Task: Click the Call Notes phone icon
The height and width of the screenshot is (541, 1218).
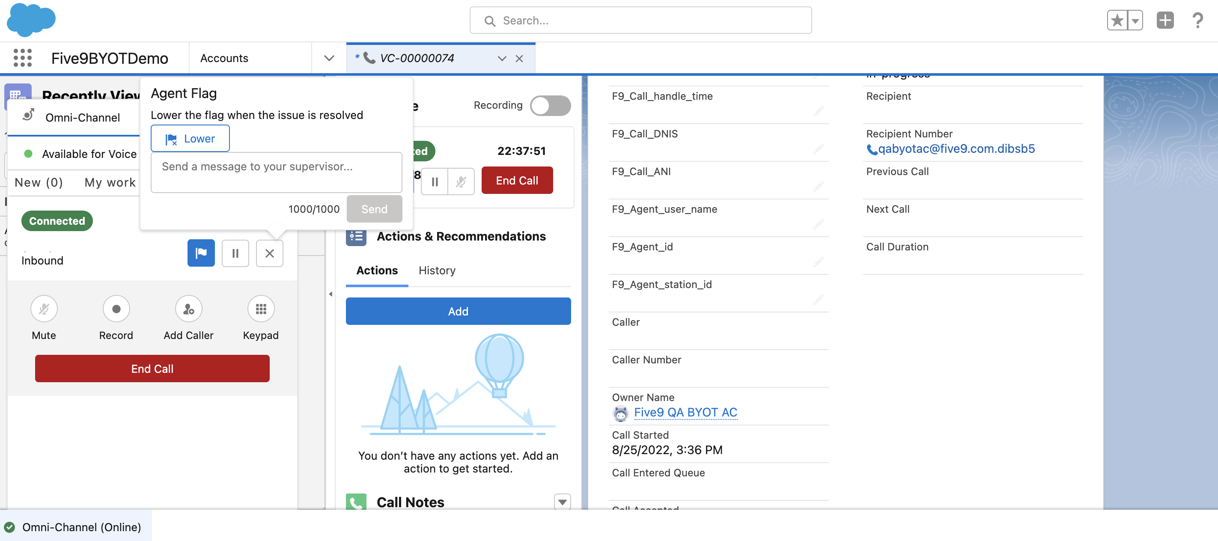Action: click(x=356, y=502)
